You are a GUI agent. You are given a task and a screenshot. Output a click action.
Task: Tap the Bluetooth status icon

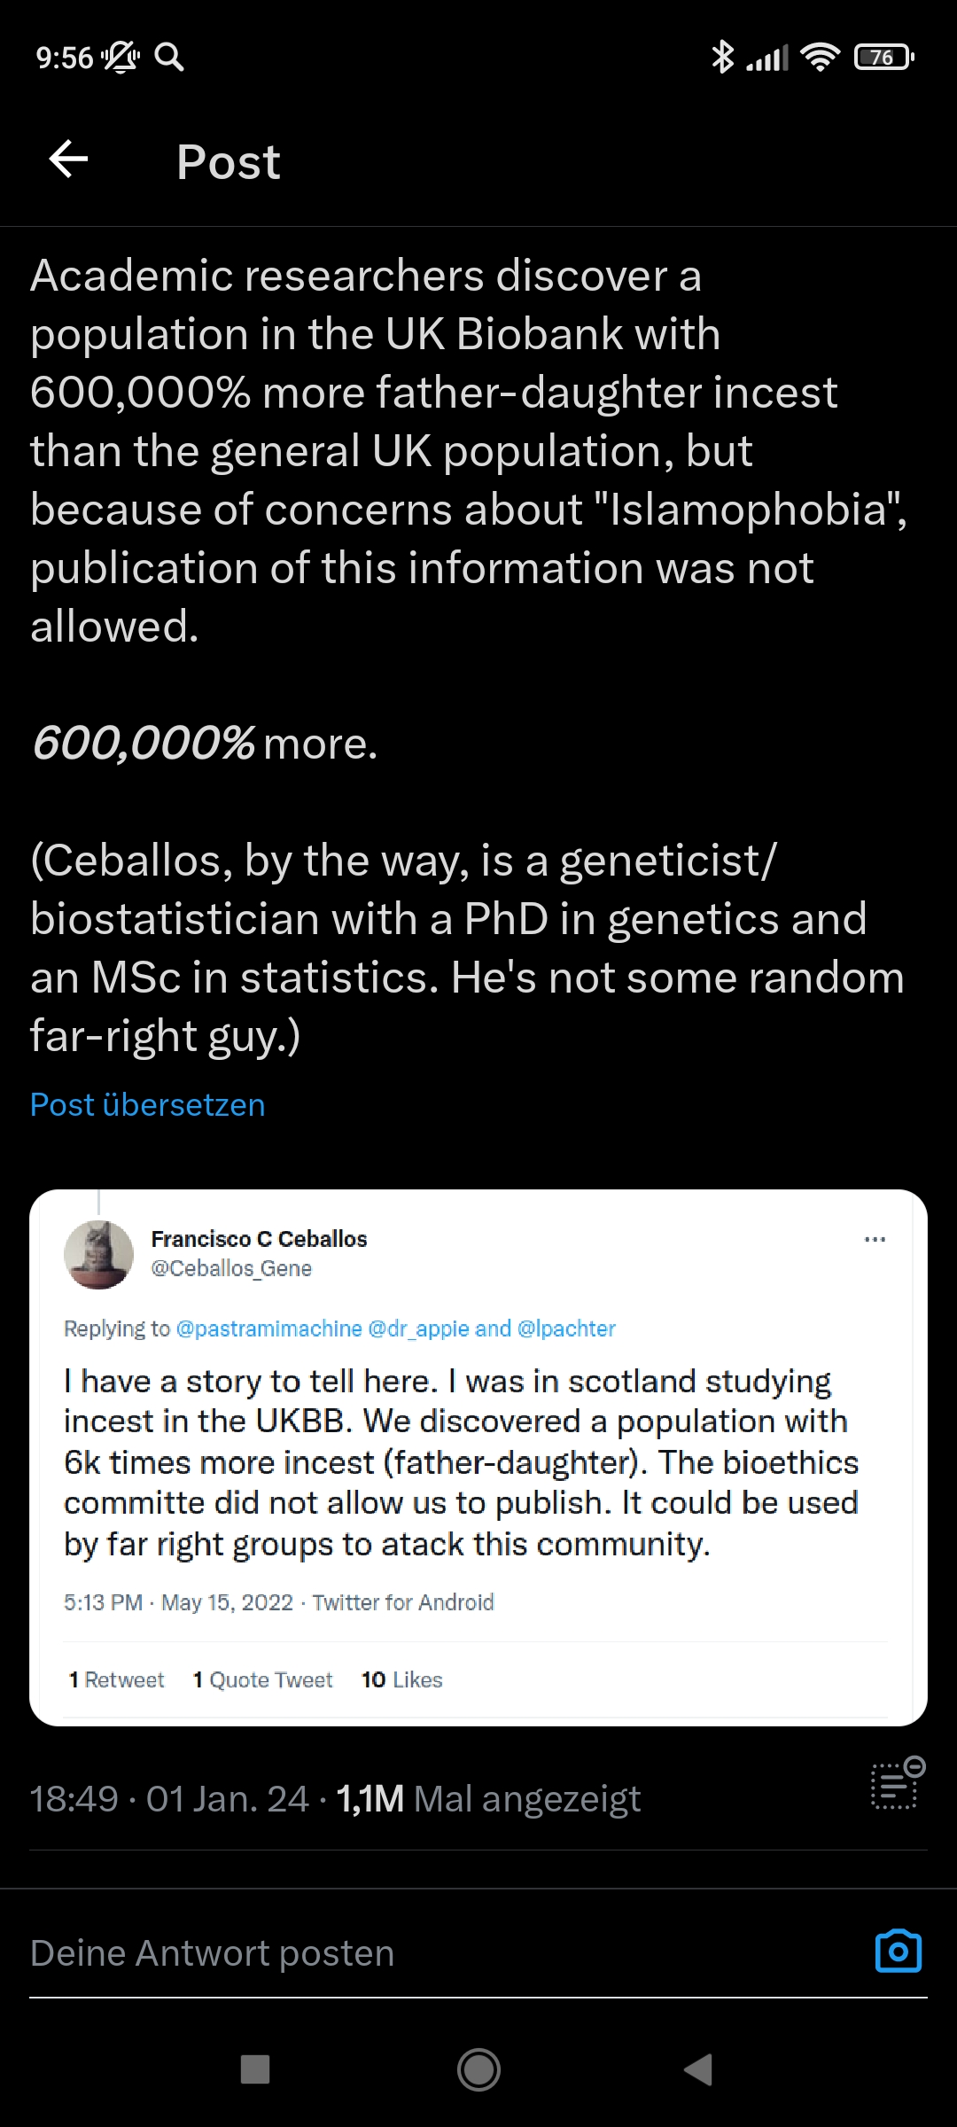coord(722,58)
